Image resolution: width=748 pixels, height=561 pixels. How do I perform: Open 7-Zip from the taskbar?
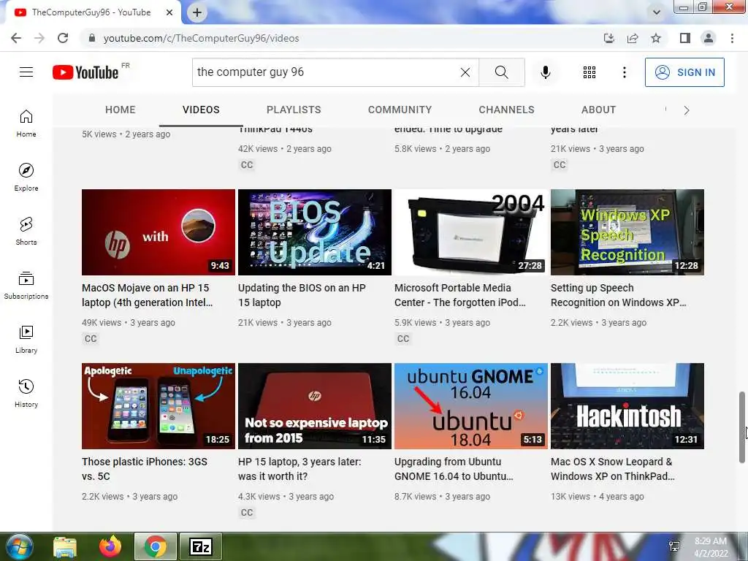pos(201,546)
